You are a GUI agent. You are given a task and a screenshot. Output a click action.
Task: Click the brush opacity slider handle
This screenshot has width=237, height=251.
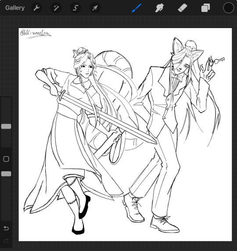[6, 174]
